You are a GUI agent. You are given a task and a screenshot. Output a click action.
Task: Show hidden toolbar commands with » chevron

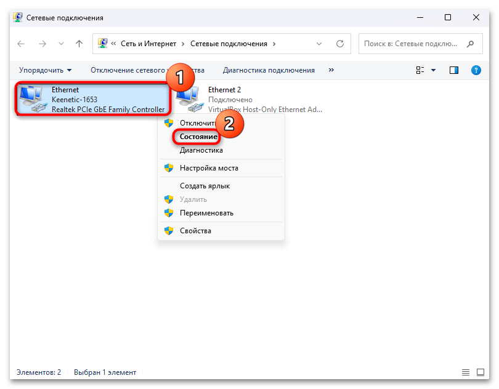click(x=331, y=70)
